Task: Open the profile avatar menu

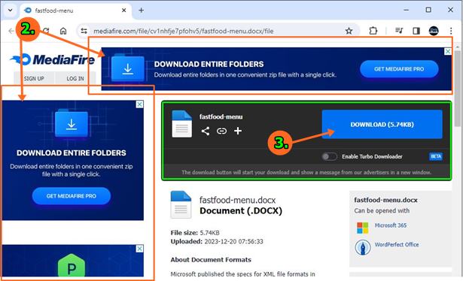Action: [434, 31]
